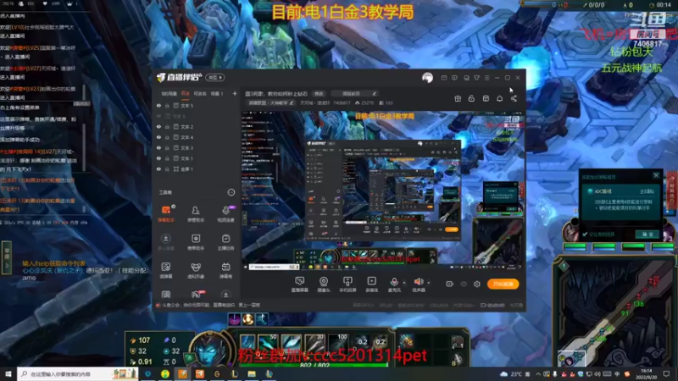678x381 pixels.
Task: Toggle visibility of 全屏 1 layer
Action: (158, 169)
